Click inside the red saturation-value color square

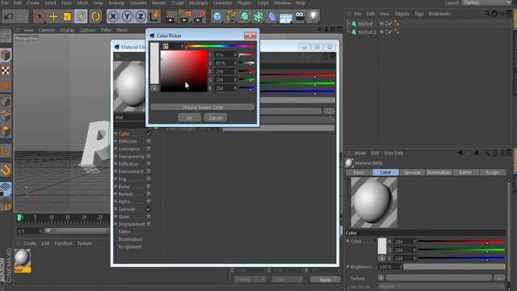pyautogui.click(x=183, y=71)
